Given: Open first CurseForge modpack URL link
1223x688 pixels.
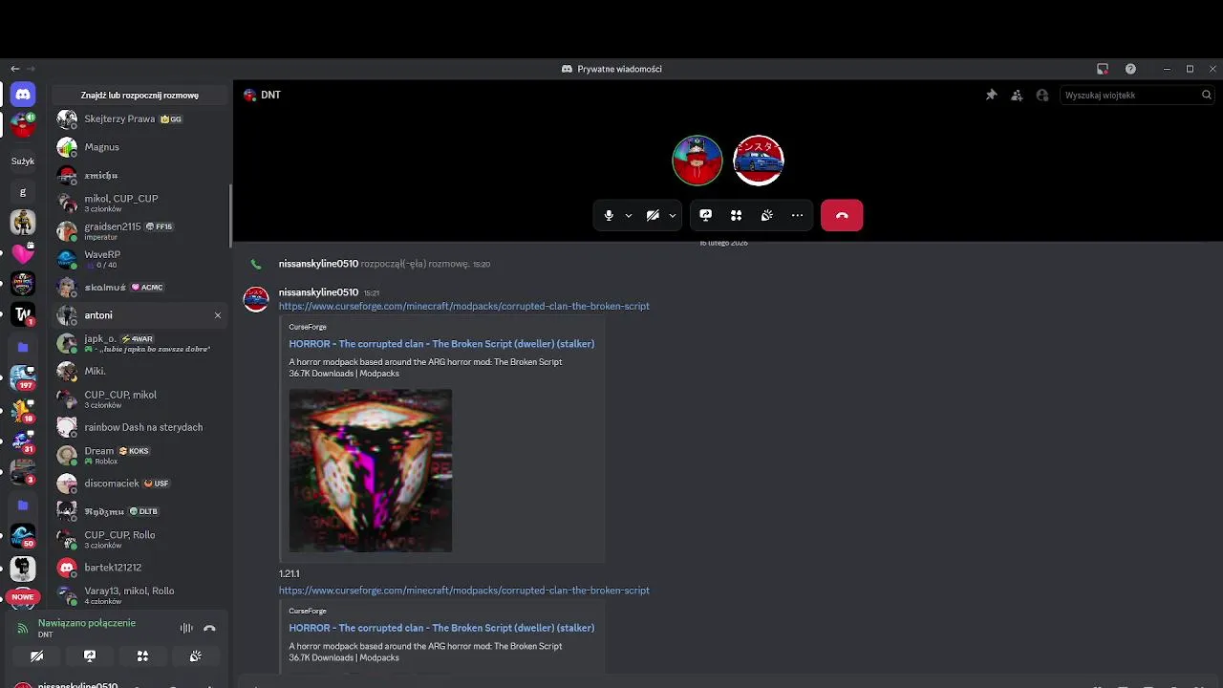Looking at the screenshot, I should [464, 306].
